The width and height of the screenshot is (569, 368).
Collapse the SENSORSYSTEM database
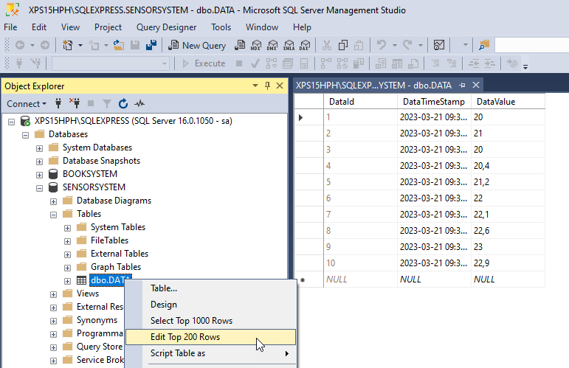coord(40,188)
